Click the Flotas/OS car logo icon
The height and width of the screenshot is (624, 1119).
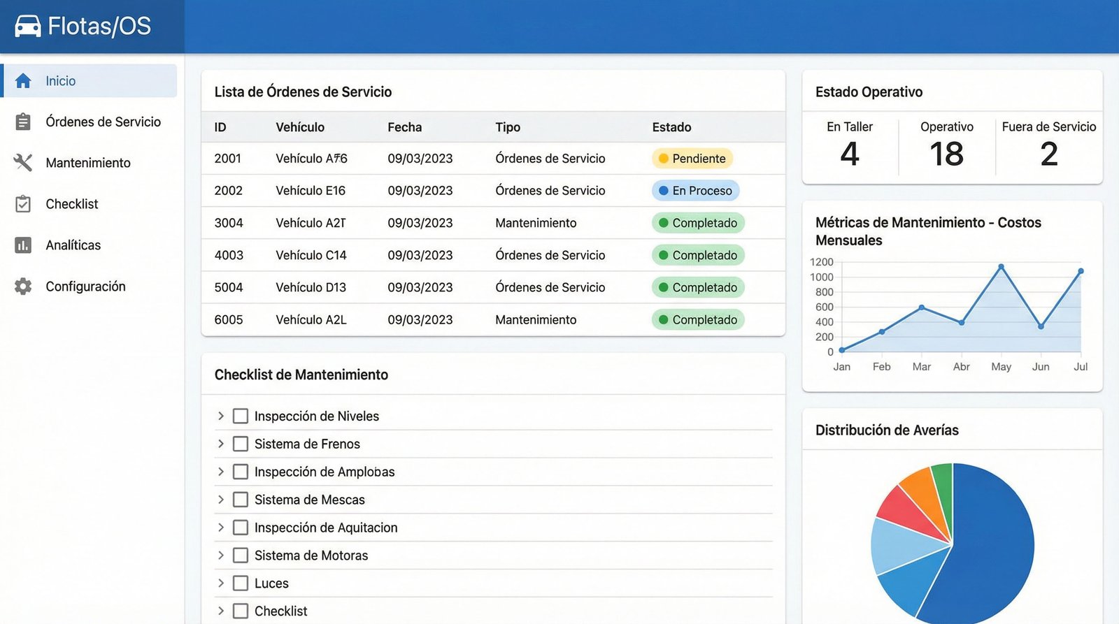[28, 27]
